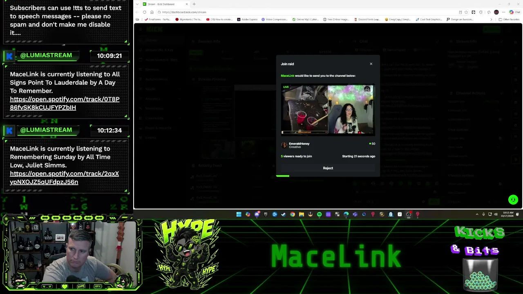The image size is (523, 294).
Task: Open the All Signs Point To Lauderdale Spotify link
Action: (65, 103)
